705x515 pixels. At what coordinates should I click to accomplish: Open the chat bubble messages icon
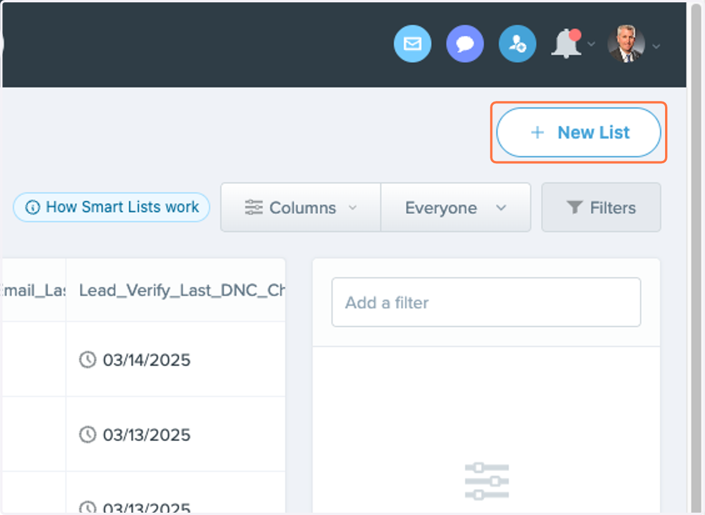click(x=465, y=44)
